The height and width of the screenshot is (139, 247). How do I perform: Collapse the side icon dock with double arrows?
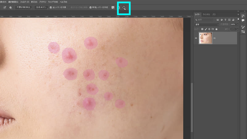coord(245,11)
